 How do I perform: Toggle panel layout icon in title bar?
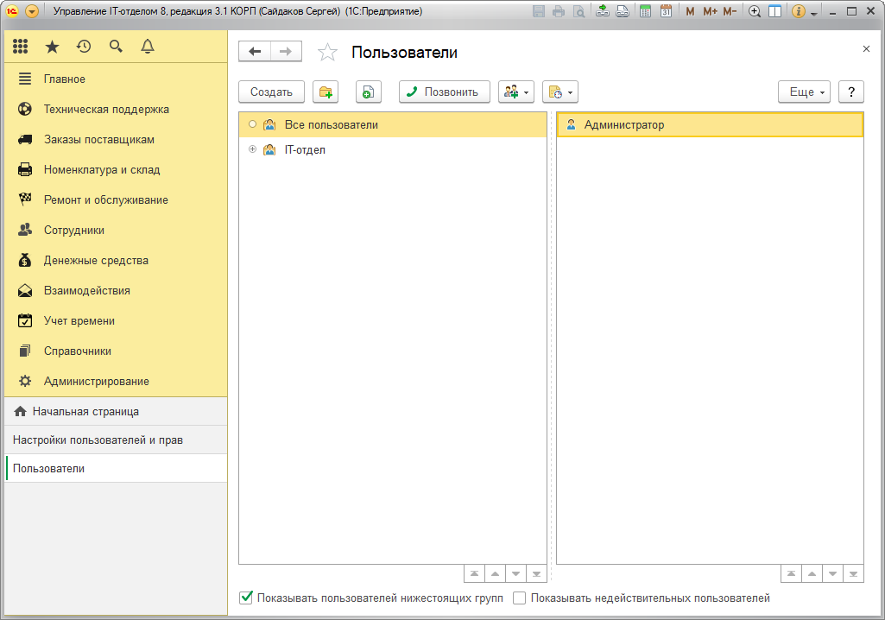(x=775, y=11)
